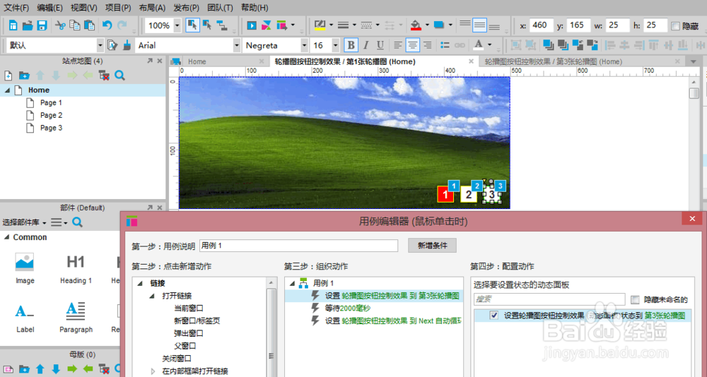This screenshot has height=377, width=707.
Task: Open a file with the folder icon
Action: (28, 25)
